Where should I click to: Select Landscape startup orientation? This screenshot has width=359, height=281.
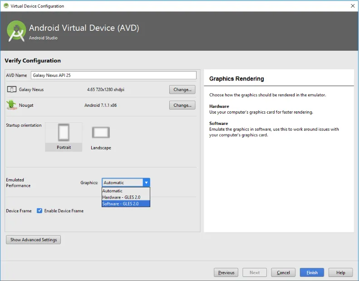click(101, 138)
